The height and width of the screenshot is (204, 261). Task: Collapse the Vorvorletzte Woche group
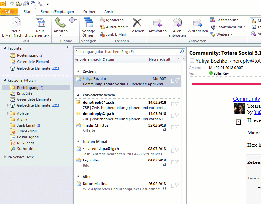coord(78,95)
